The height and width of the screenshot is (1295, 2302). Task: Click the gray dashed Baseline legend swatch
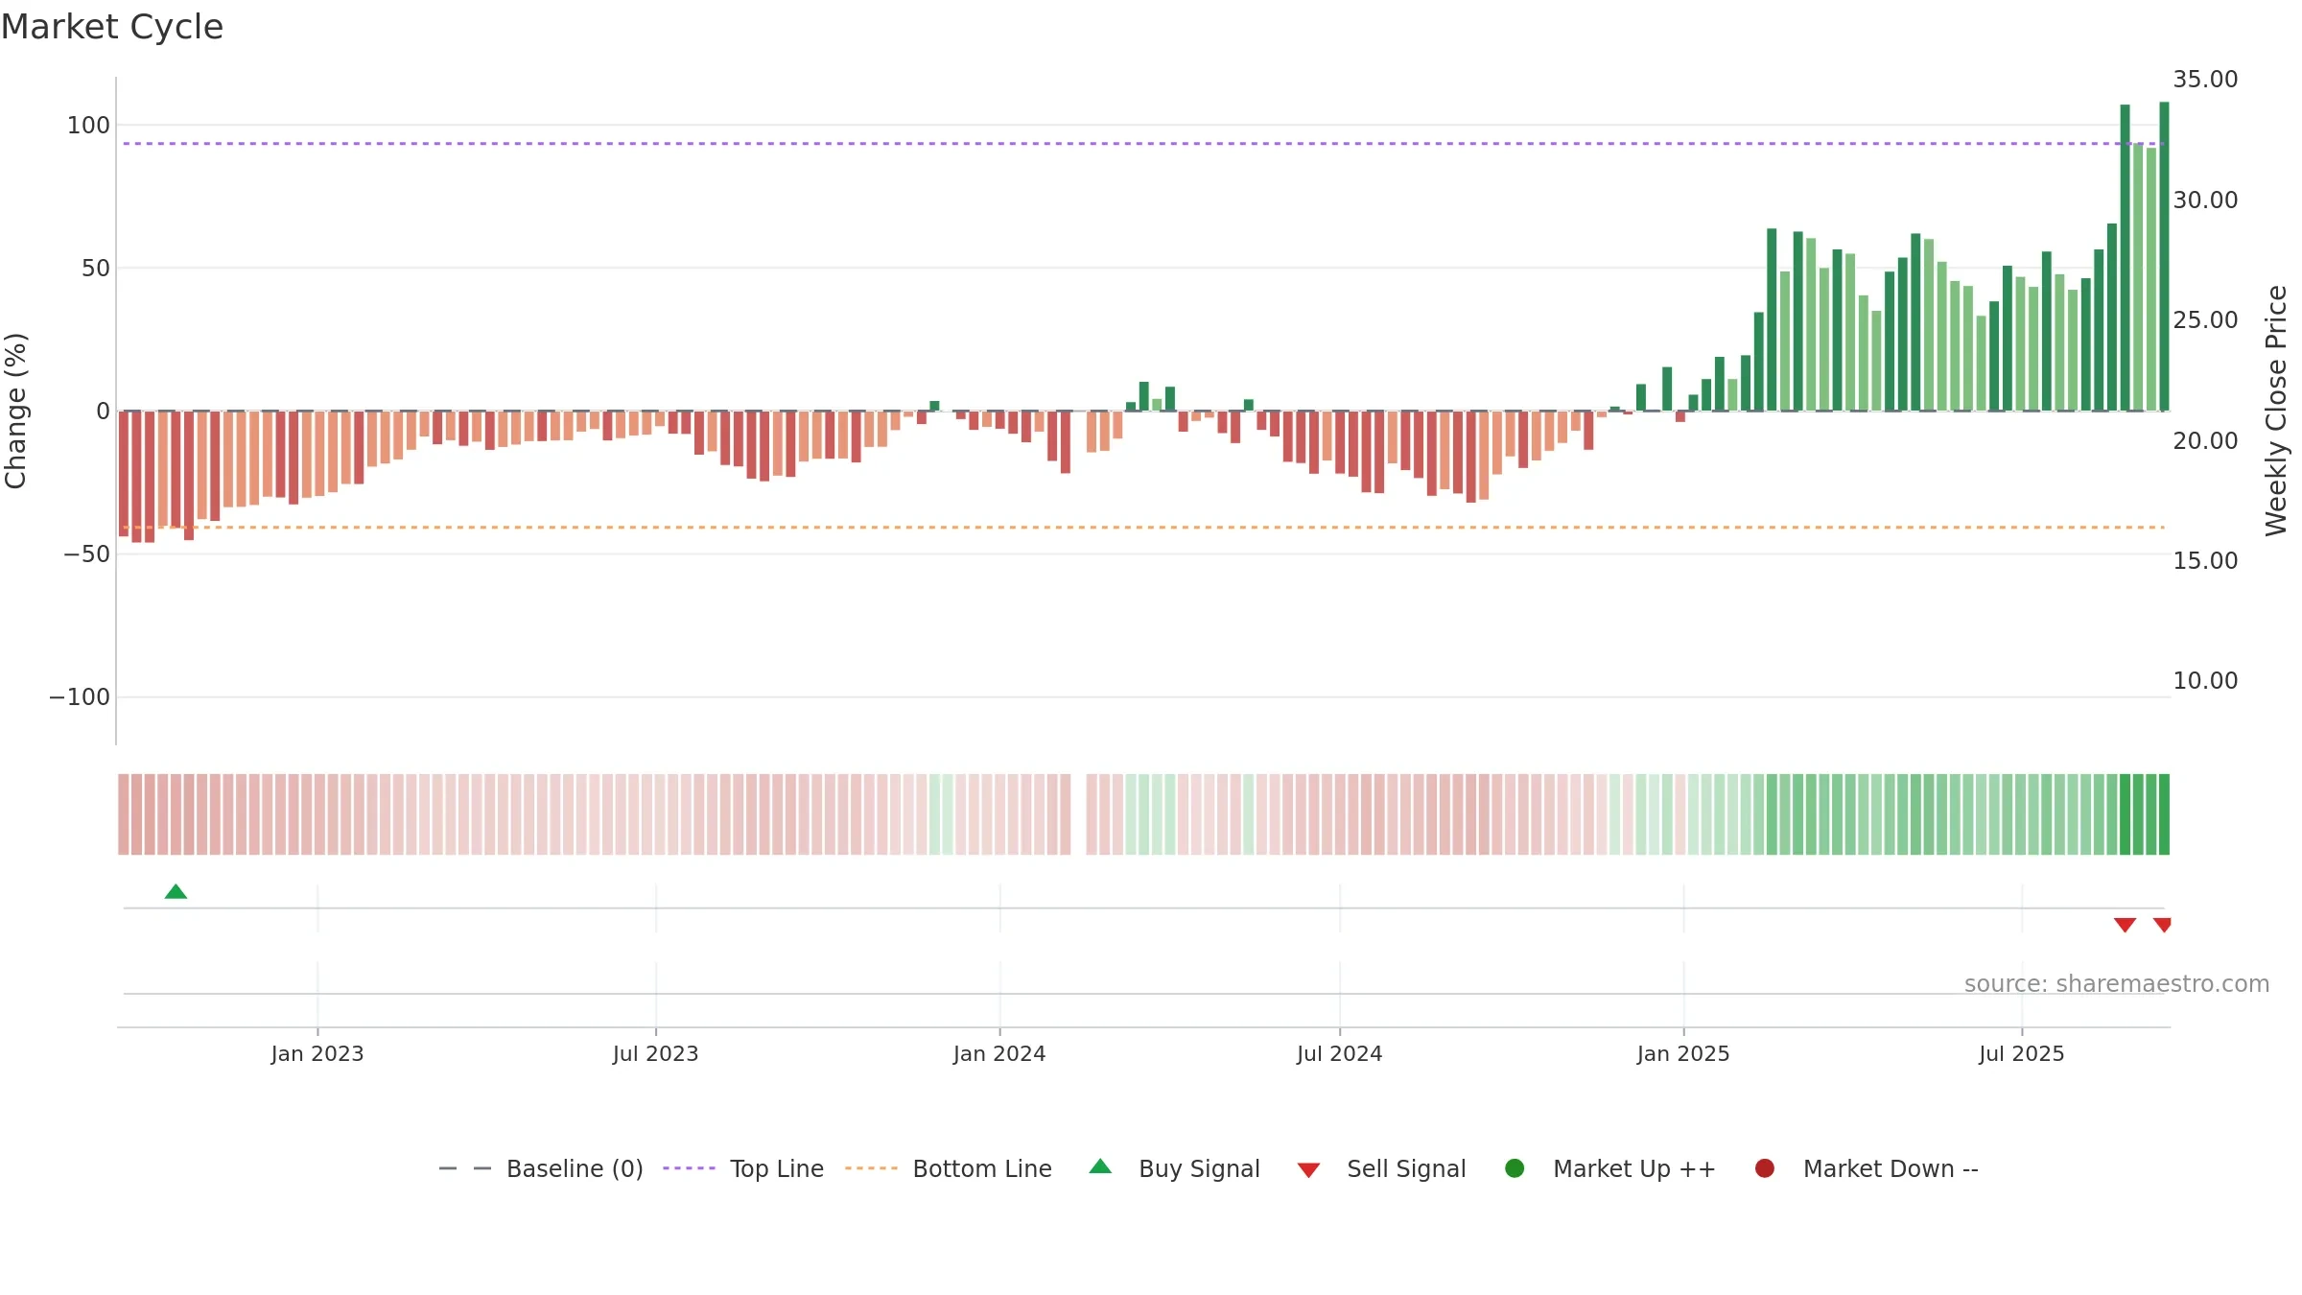pyautogui.click(x=465, y=1168)
